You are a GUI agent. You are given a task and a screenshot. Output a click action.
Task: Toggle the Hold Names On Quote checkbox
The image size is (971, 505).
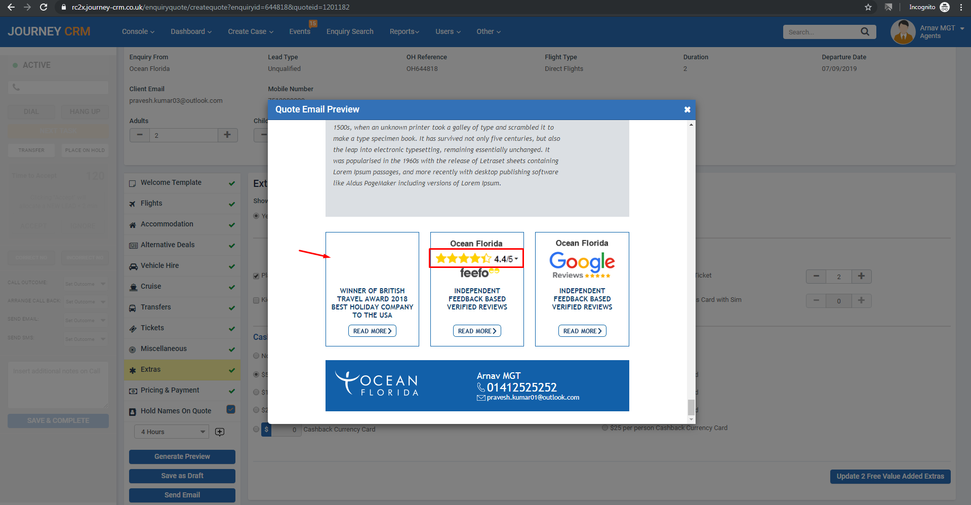[x=231, y=409]
